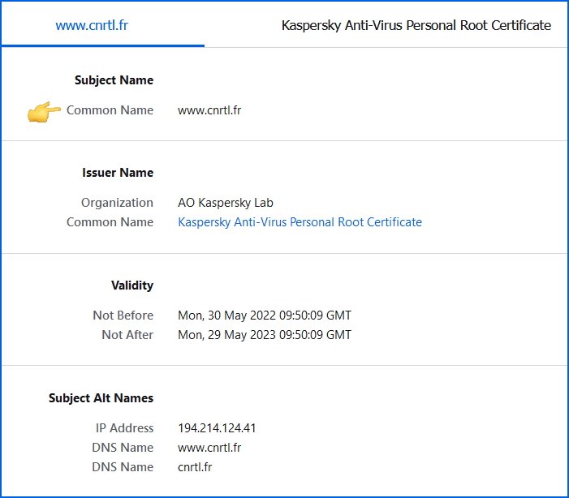The height and width of the screenshot is (498, 569).
Task: Open Kaspersky Anti-Virus Personal Root Certificate tab
Action: [416, 25]
